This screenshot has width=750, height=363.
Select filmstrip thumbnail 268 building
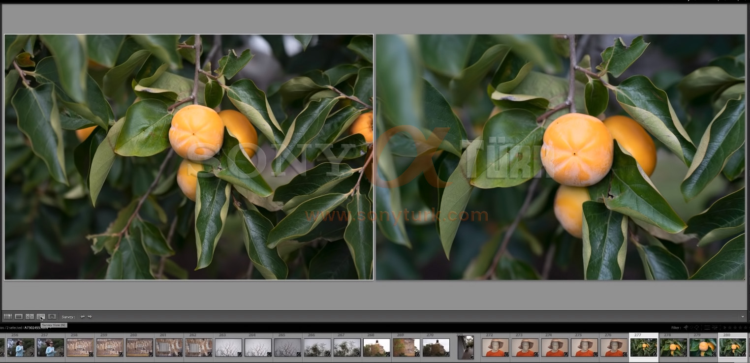pos(376,348)
